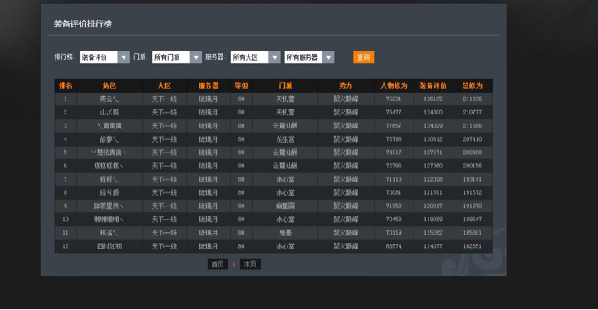Go to 末页 last page
The height and width of the screenshot is (310, 598).
[250, 264]
